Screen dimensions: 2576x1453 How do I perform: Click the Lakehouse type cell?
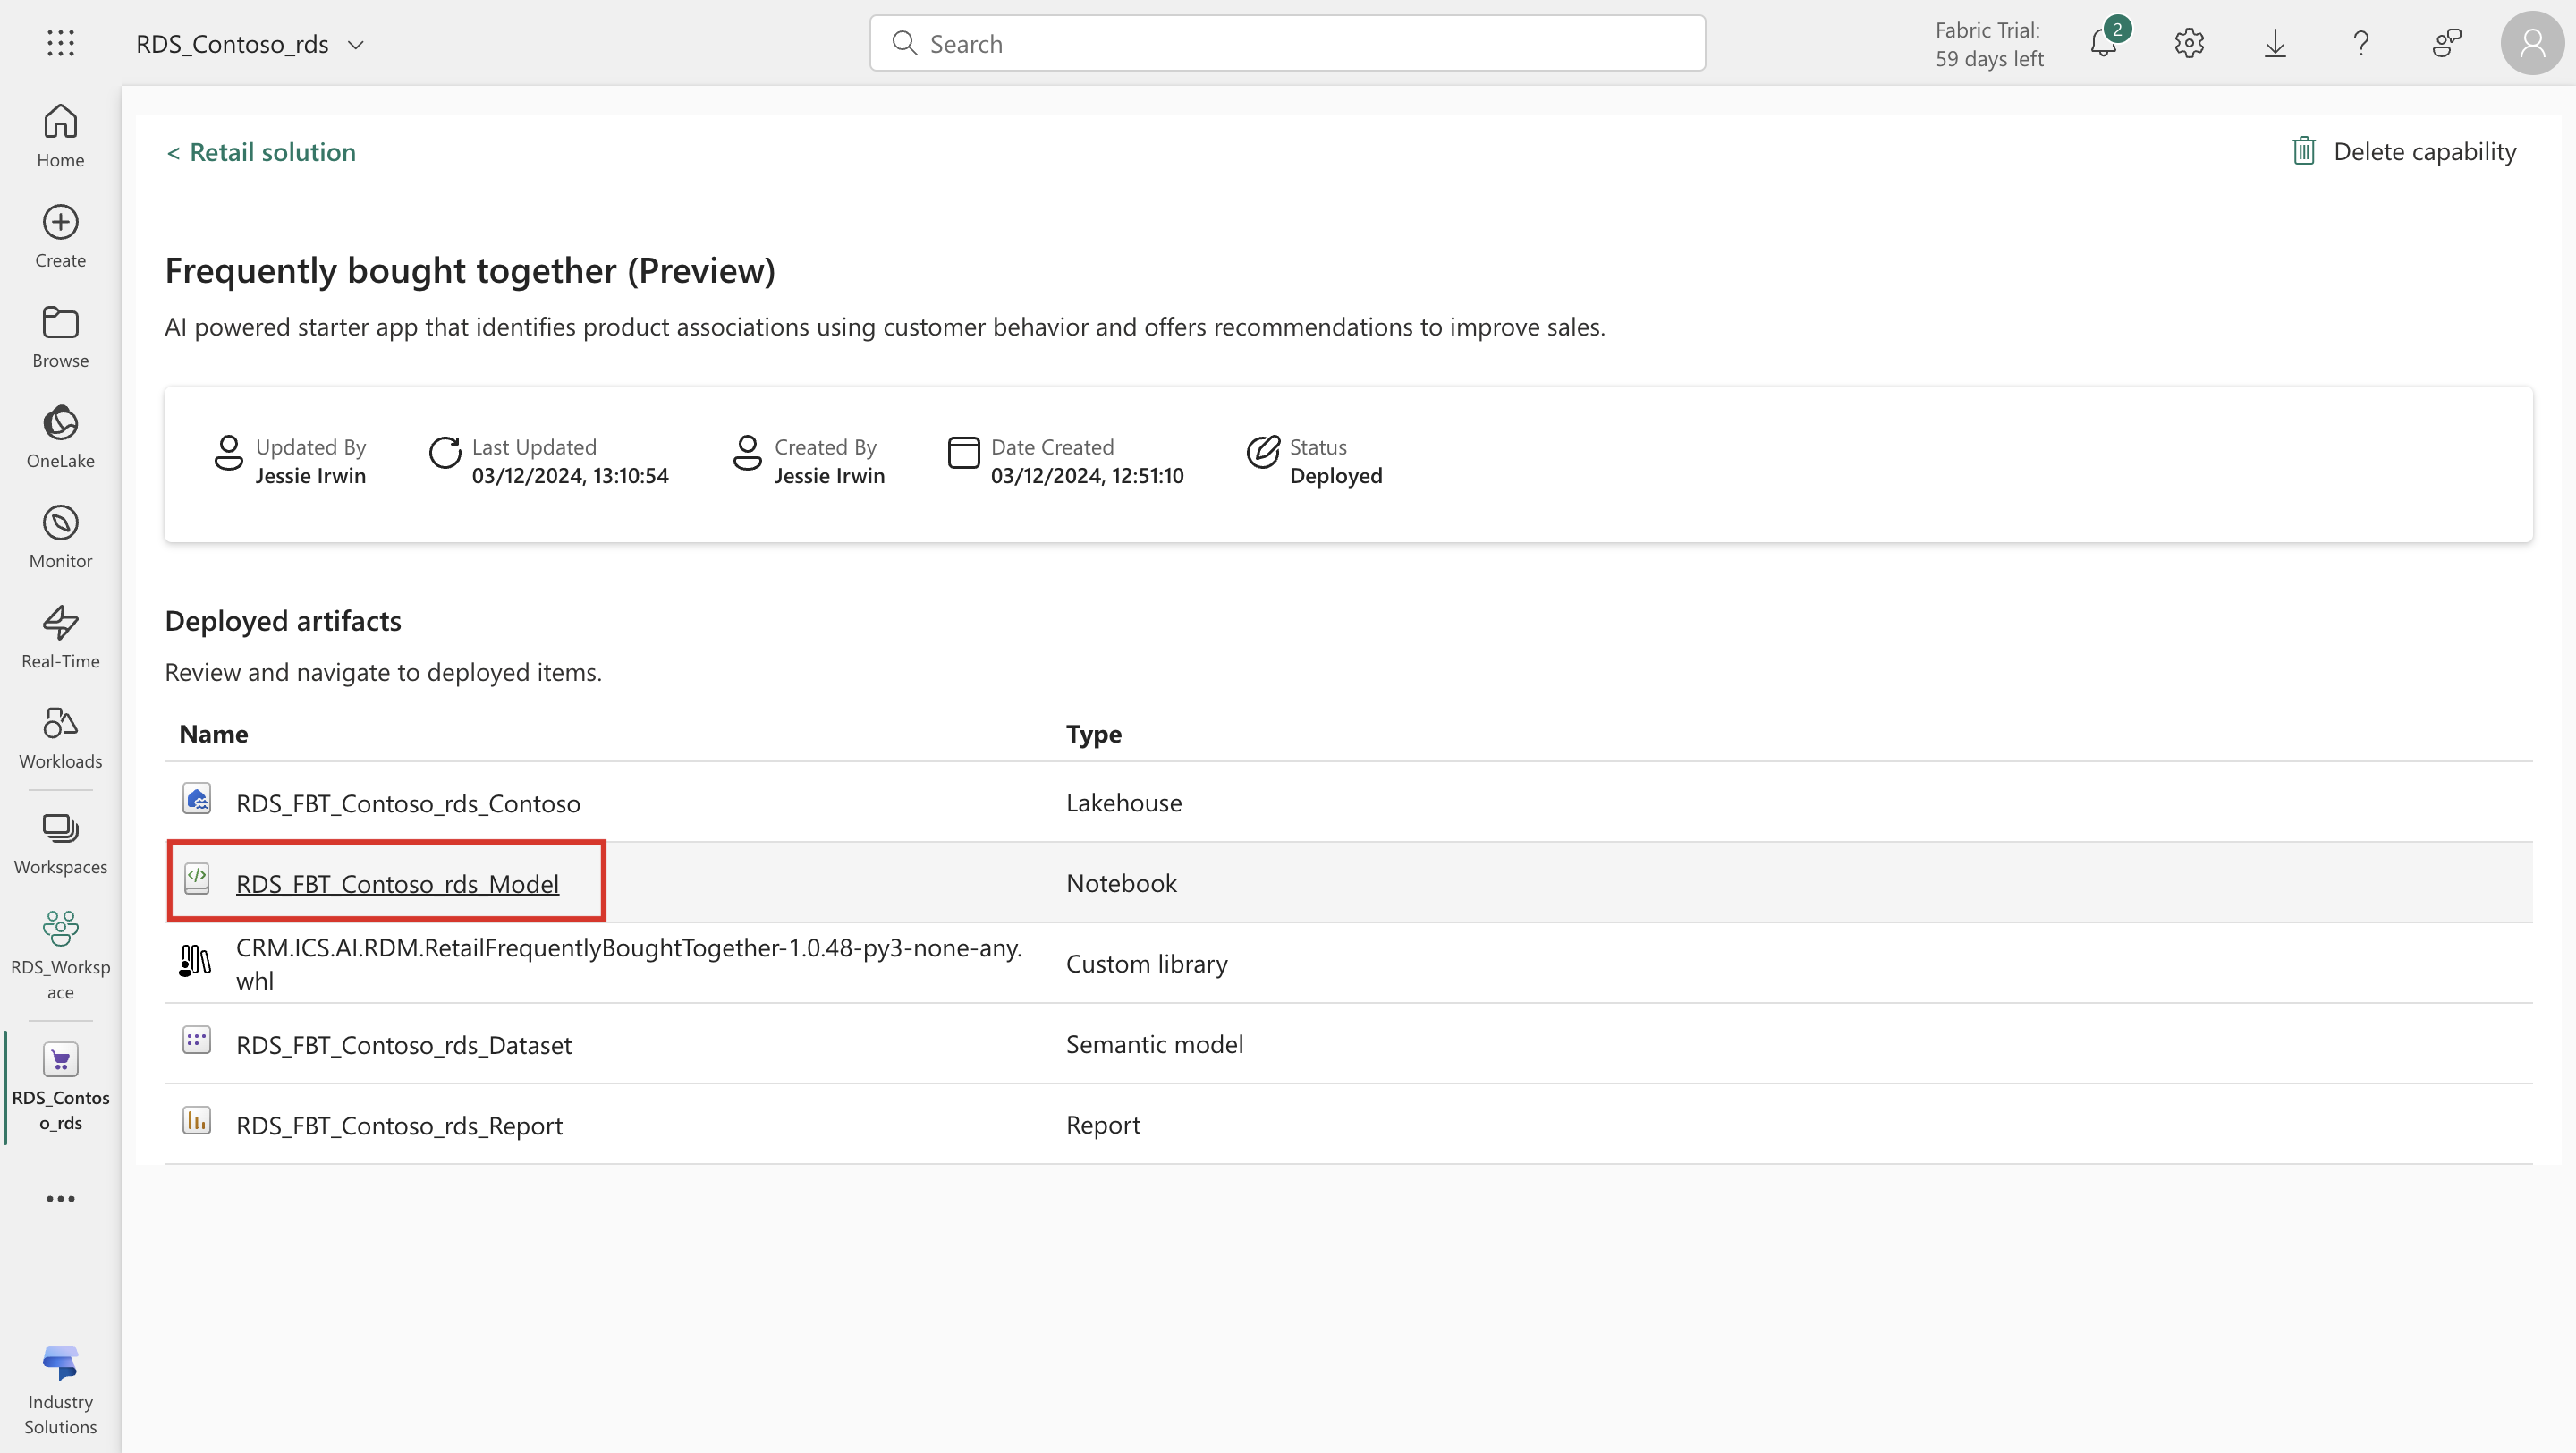pos(1123,802)
